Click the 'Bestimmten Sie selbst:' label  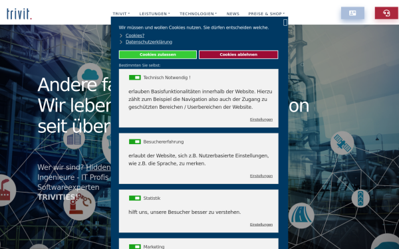tap(140, 65)
